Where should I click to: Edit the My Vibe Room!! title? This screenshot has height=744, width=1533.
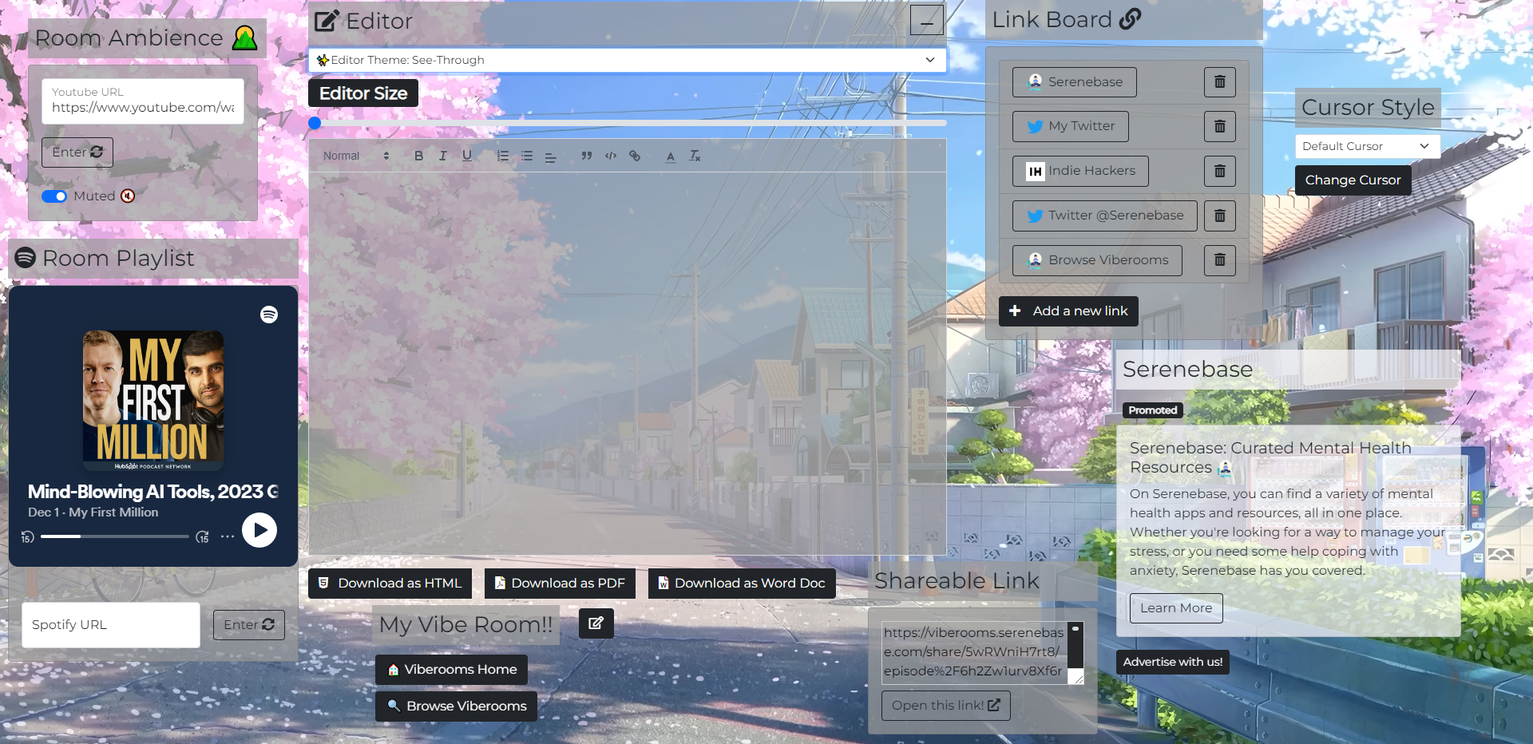coord(596,623)
